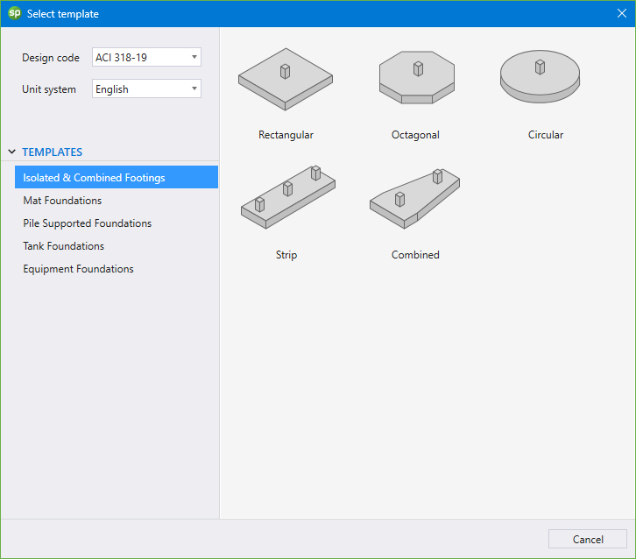Select Equipment Foundations category

(78, 269)
